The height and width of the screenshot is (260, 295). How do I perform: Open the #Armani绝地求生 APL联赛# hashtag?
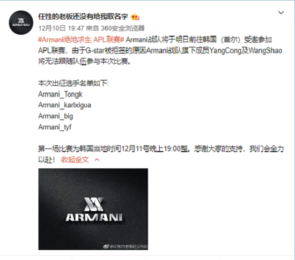[81, 40]
